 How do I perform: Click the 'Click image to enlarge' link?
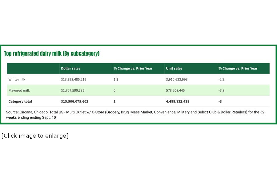pyautogui.click(x=35, y=136)
